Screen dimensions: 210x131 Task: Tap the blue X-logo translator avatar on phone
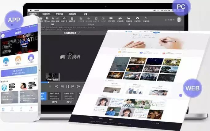pos(4,88)
